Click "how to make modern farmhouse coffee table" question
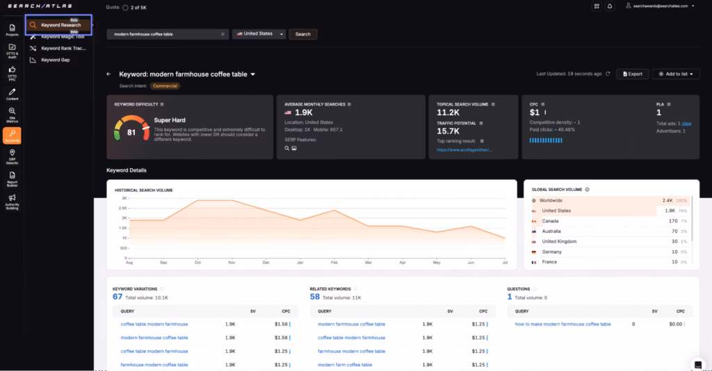Image resolution: width=712 pixels, height=371 pixels. [563, 324]
